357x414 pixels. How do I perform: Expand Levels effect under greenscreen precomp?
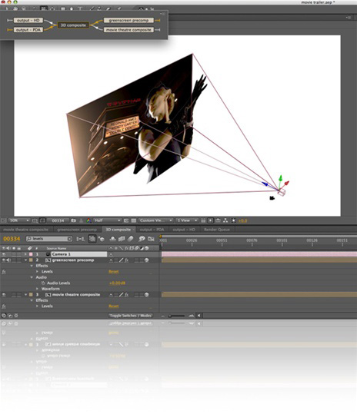(x=37, y=272)
